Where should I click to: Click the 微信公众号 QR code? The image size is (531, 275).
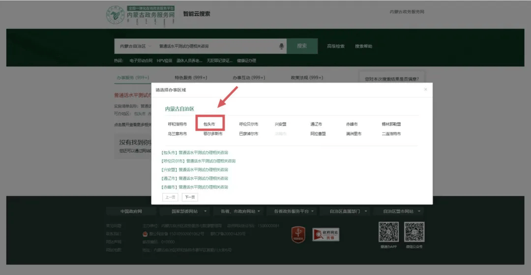pyautogui.click(x=414, y=232)
